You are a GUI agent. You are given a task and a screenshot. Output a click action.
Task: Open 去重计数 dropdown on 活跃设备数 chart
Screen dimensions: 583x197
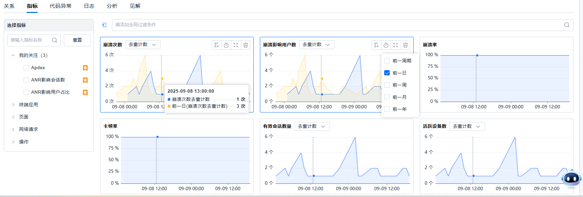[x=467, y=126]
